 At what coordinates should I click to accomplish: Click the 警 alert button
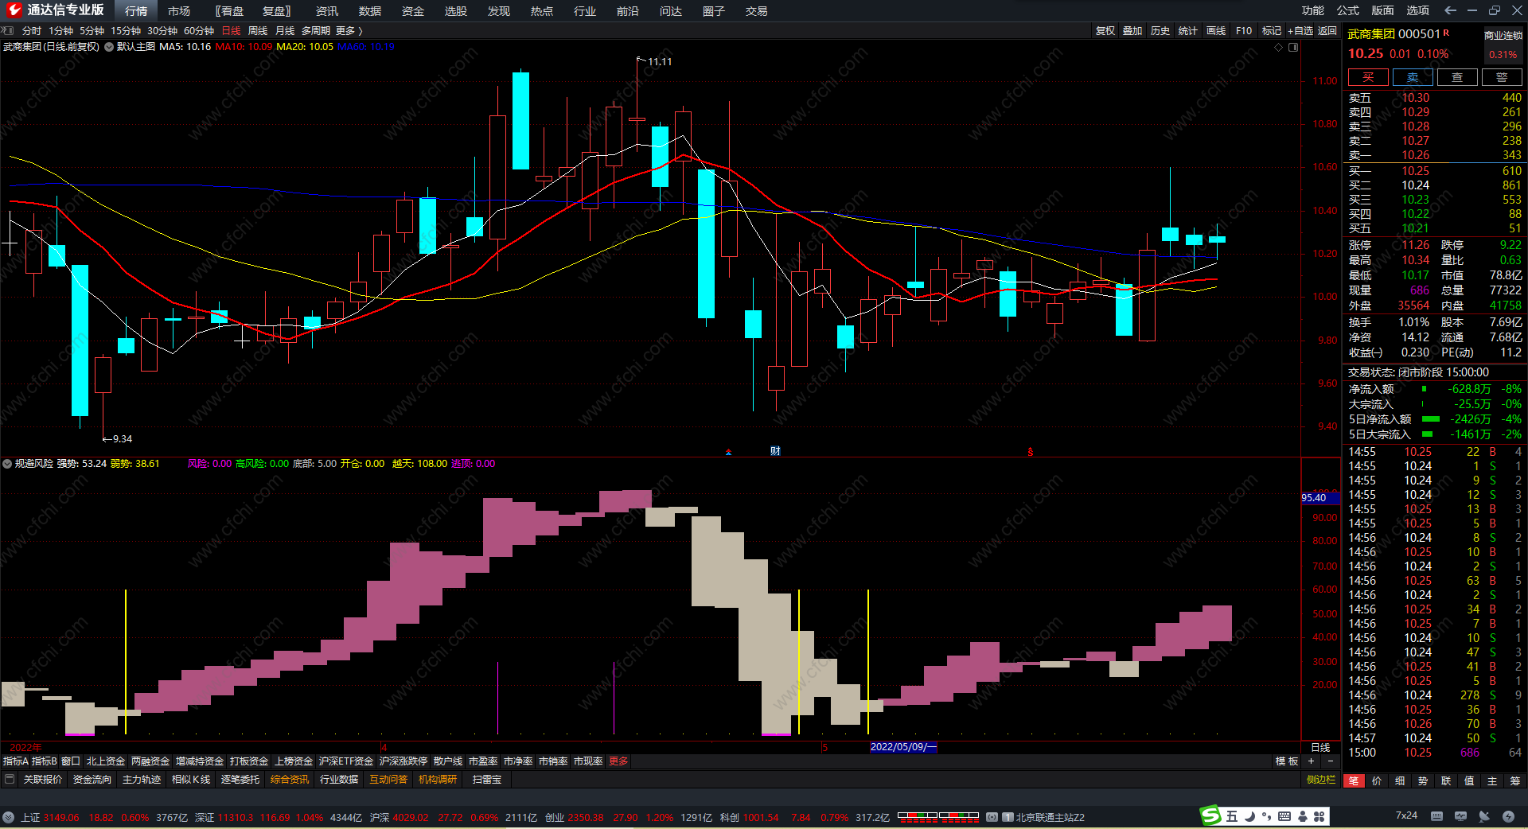click(1502, 77)
